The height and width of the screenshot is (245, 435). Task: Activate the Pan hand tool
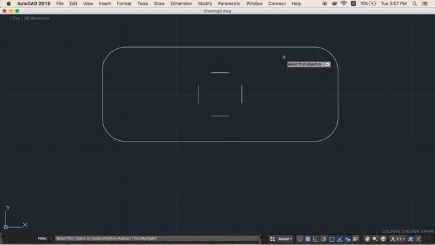point(367,239)
